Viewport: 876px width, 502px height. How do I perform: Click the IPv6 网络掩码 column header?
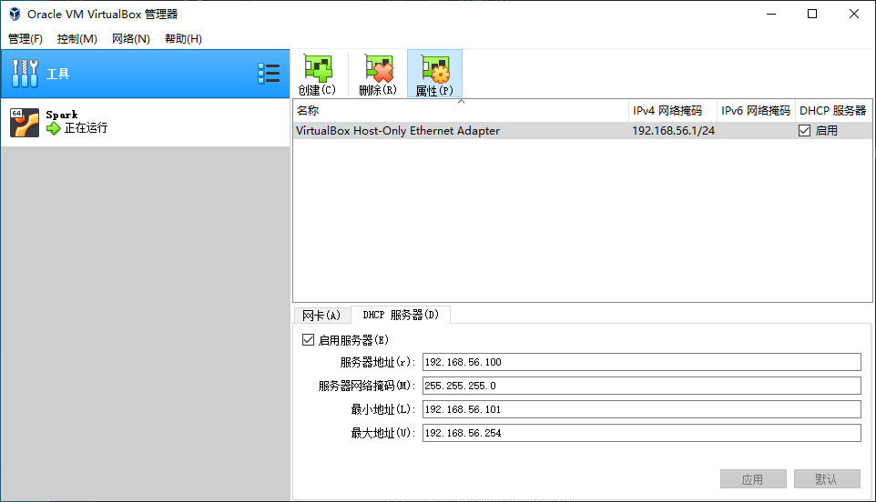coord(756,110)
